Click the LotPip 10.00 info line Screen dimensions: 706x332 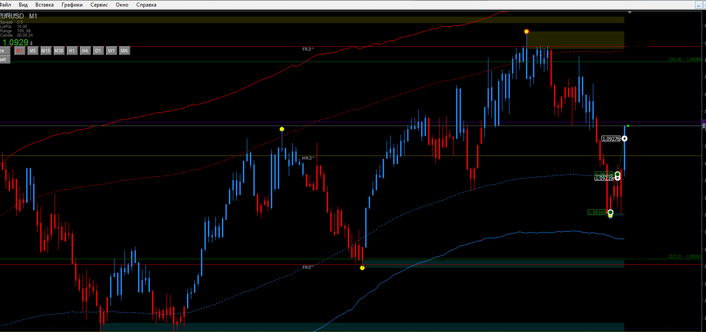point(14,27)
